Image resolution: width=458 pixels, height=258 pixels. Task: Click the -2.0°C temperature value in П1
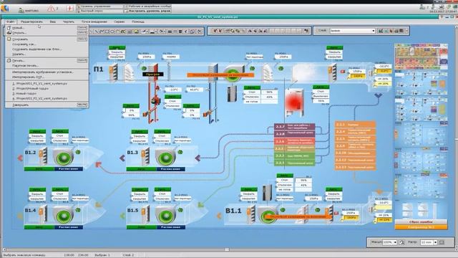coord(174,90)
